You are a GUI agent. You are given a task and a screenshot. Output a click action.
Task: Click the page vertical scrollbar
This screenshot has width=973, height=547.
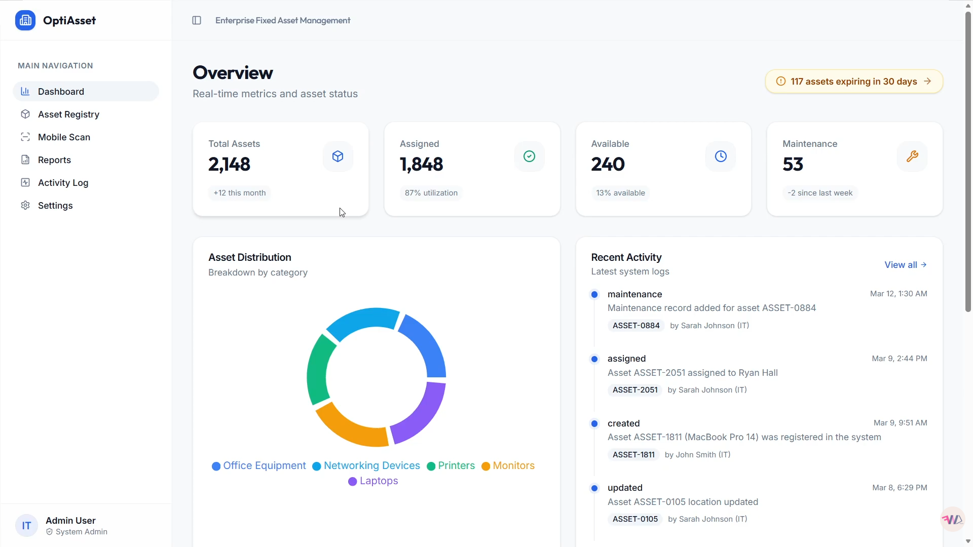(968, 162)
